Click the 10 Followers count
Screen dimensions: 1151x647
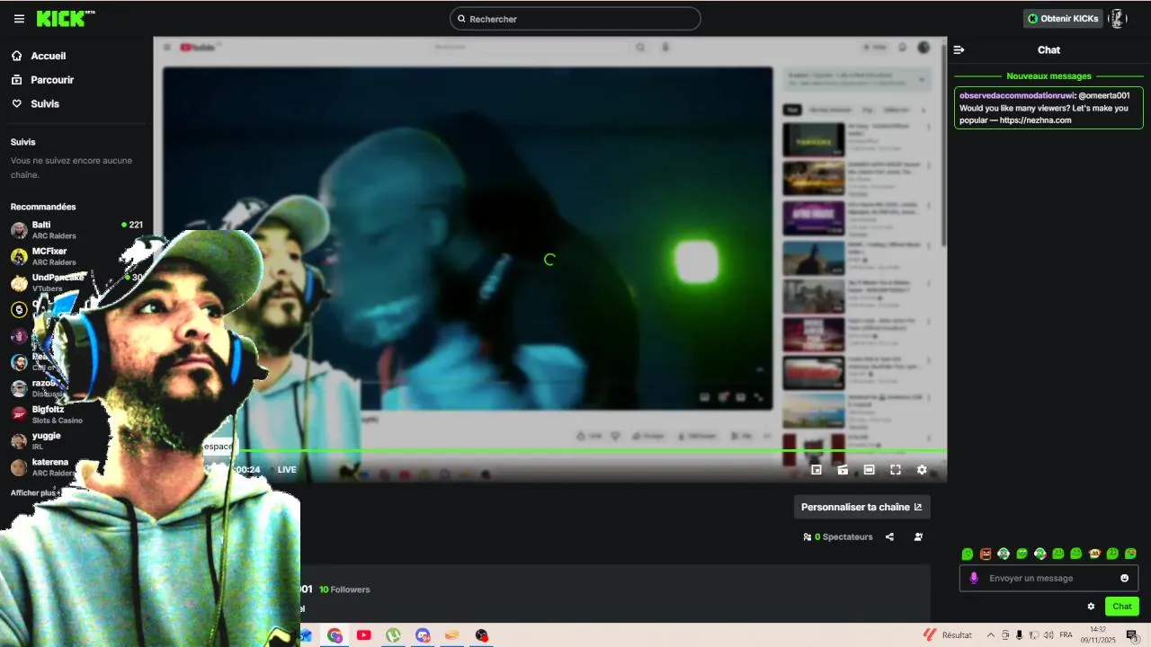344,589
